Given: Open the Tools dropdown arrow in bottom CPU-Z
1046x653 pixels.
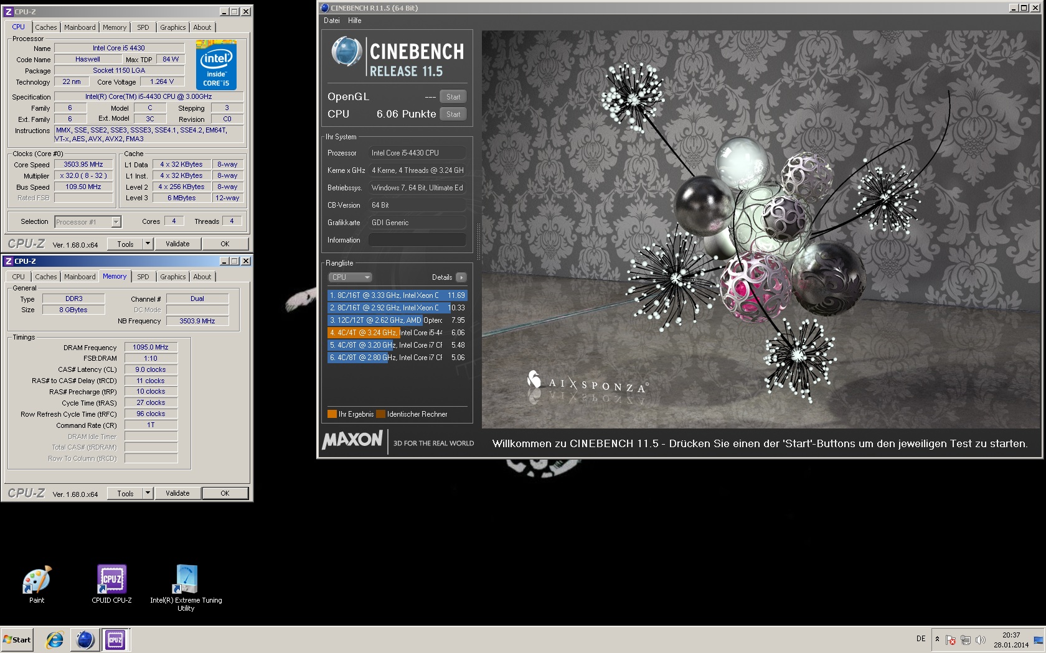Looking at the screenshot, I should pyautogui.click(x=148, y=493).
